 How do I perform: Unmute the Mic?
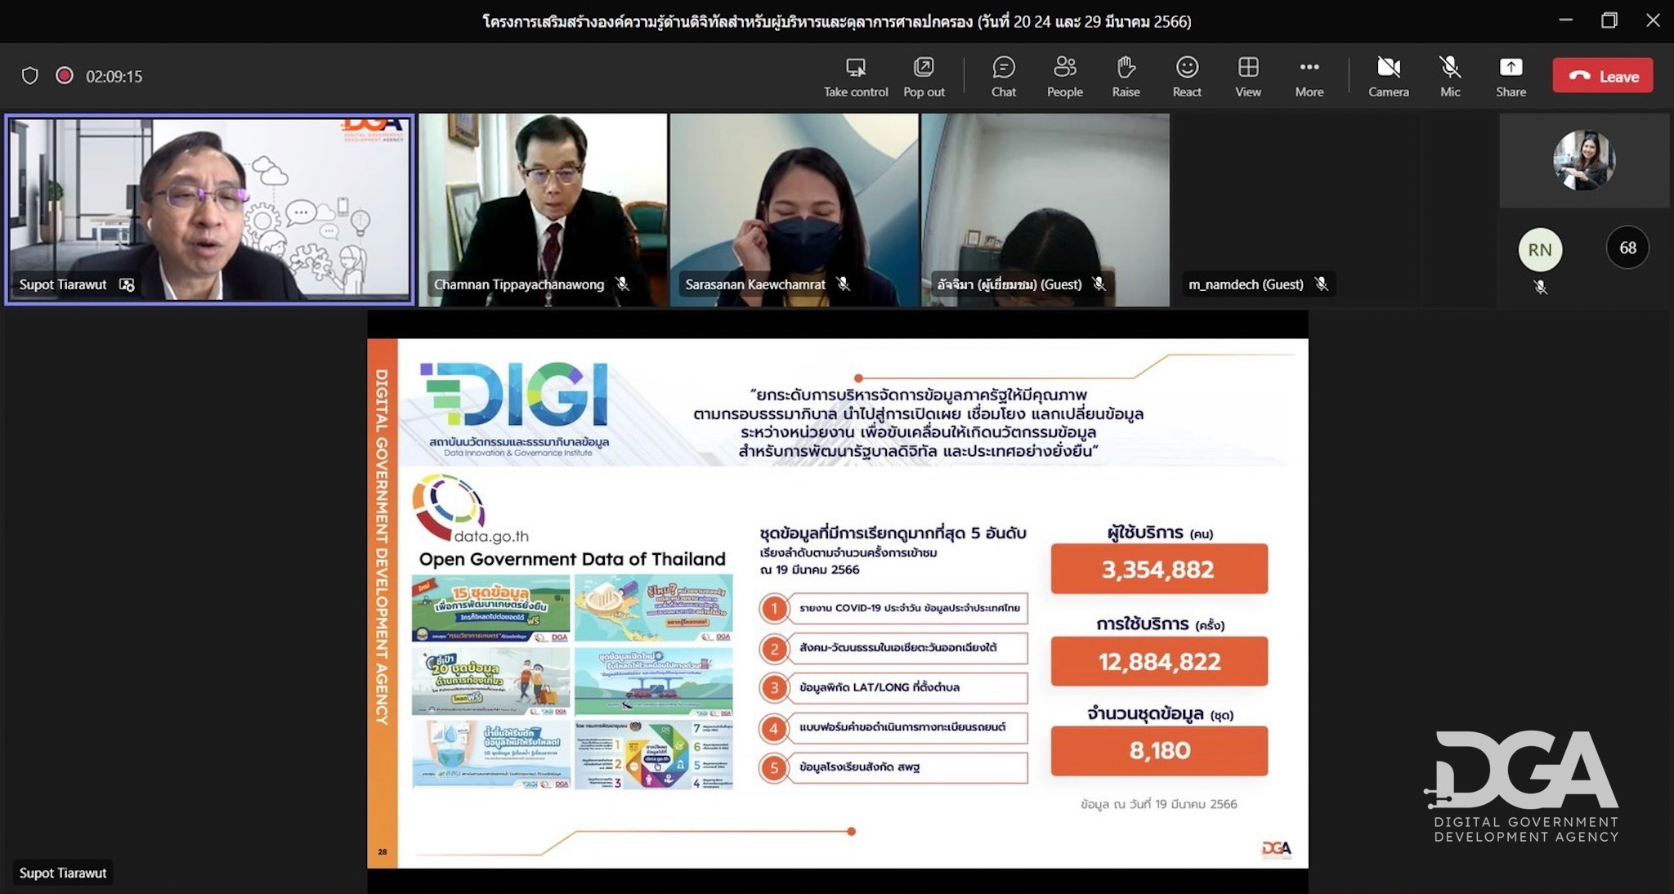point(1450,77)
